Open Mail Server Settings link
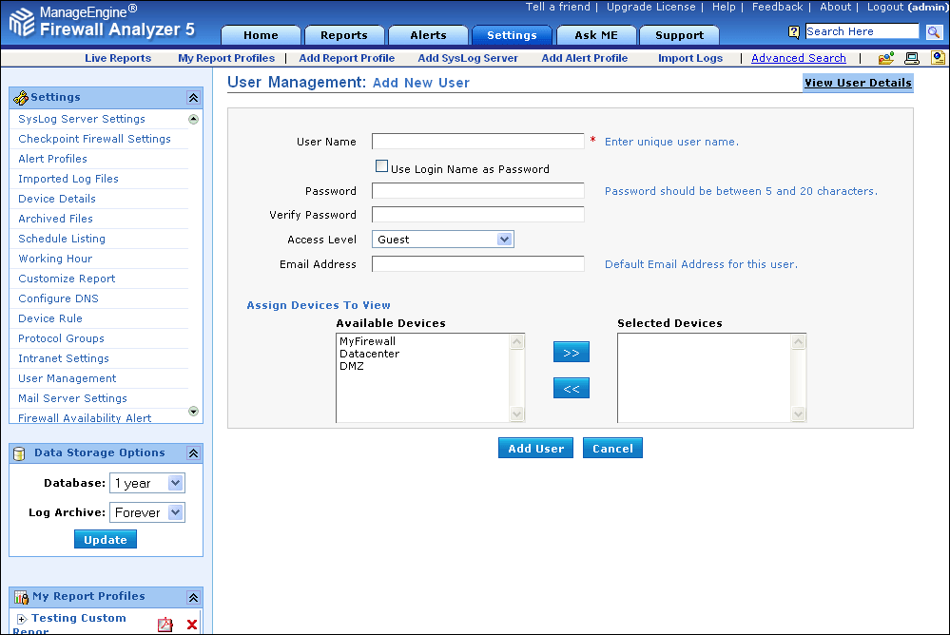 coord(72,398)
